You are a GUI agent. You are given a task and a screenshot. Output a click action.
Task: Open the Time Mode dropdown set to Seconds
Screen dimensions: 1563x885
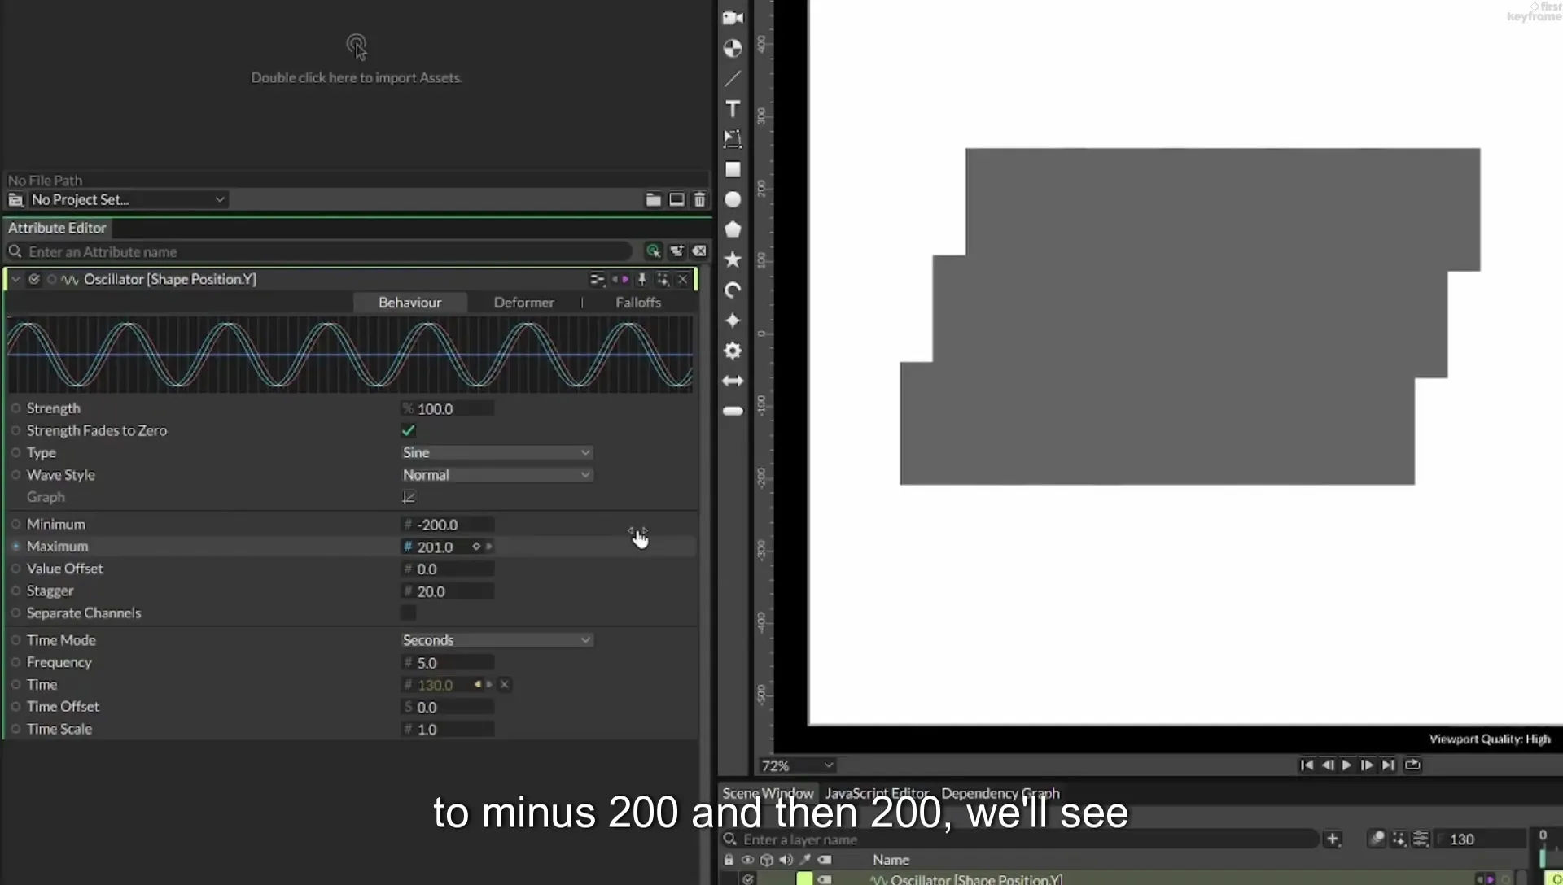click(497, 640)
